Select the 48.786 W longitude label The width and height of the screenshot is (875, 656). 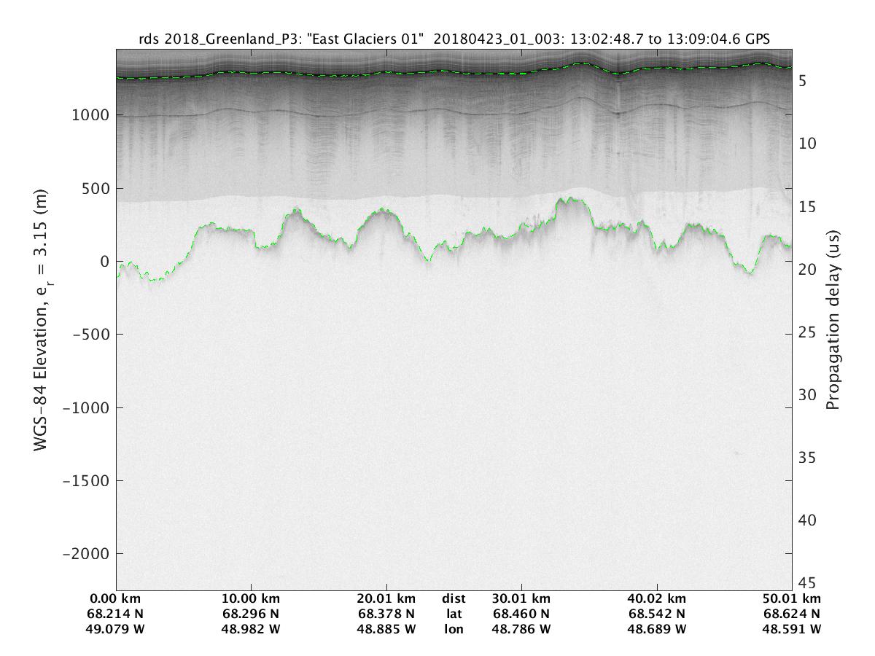(521, 628)
